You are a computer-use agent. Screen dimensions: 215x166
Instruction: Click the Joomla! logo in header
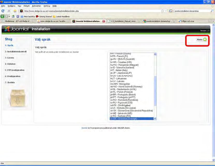17,29
